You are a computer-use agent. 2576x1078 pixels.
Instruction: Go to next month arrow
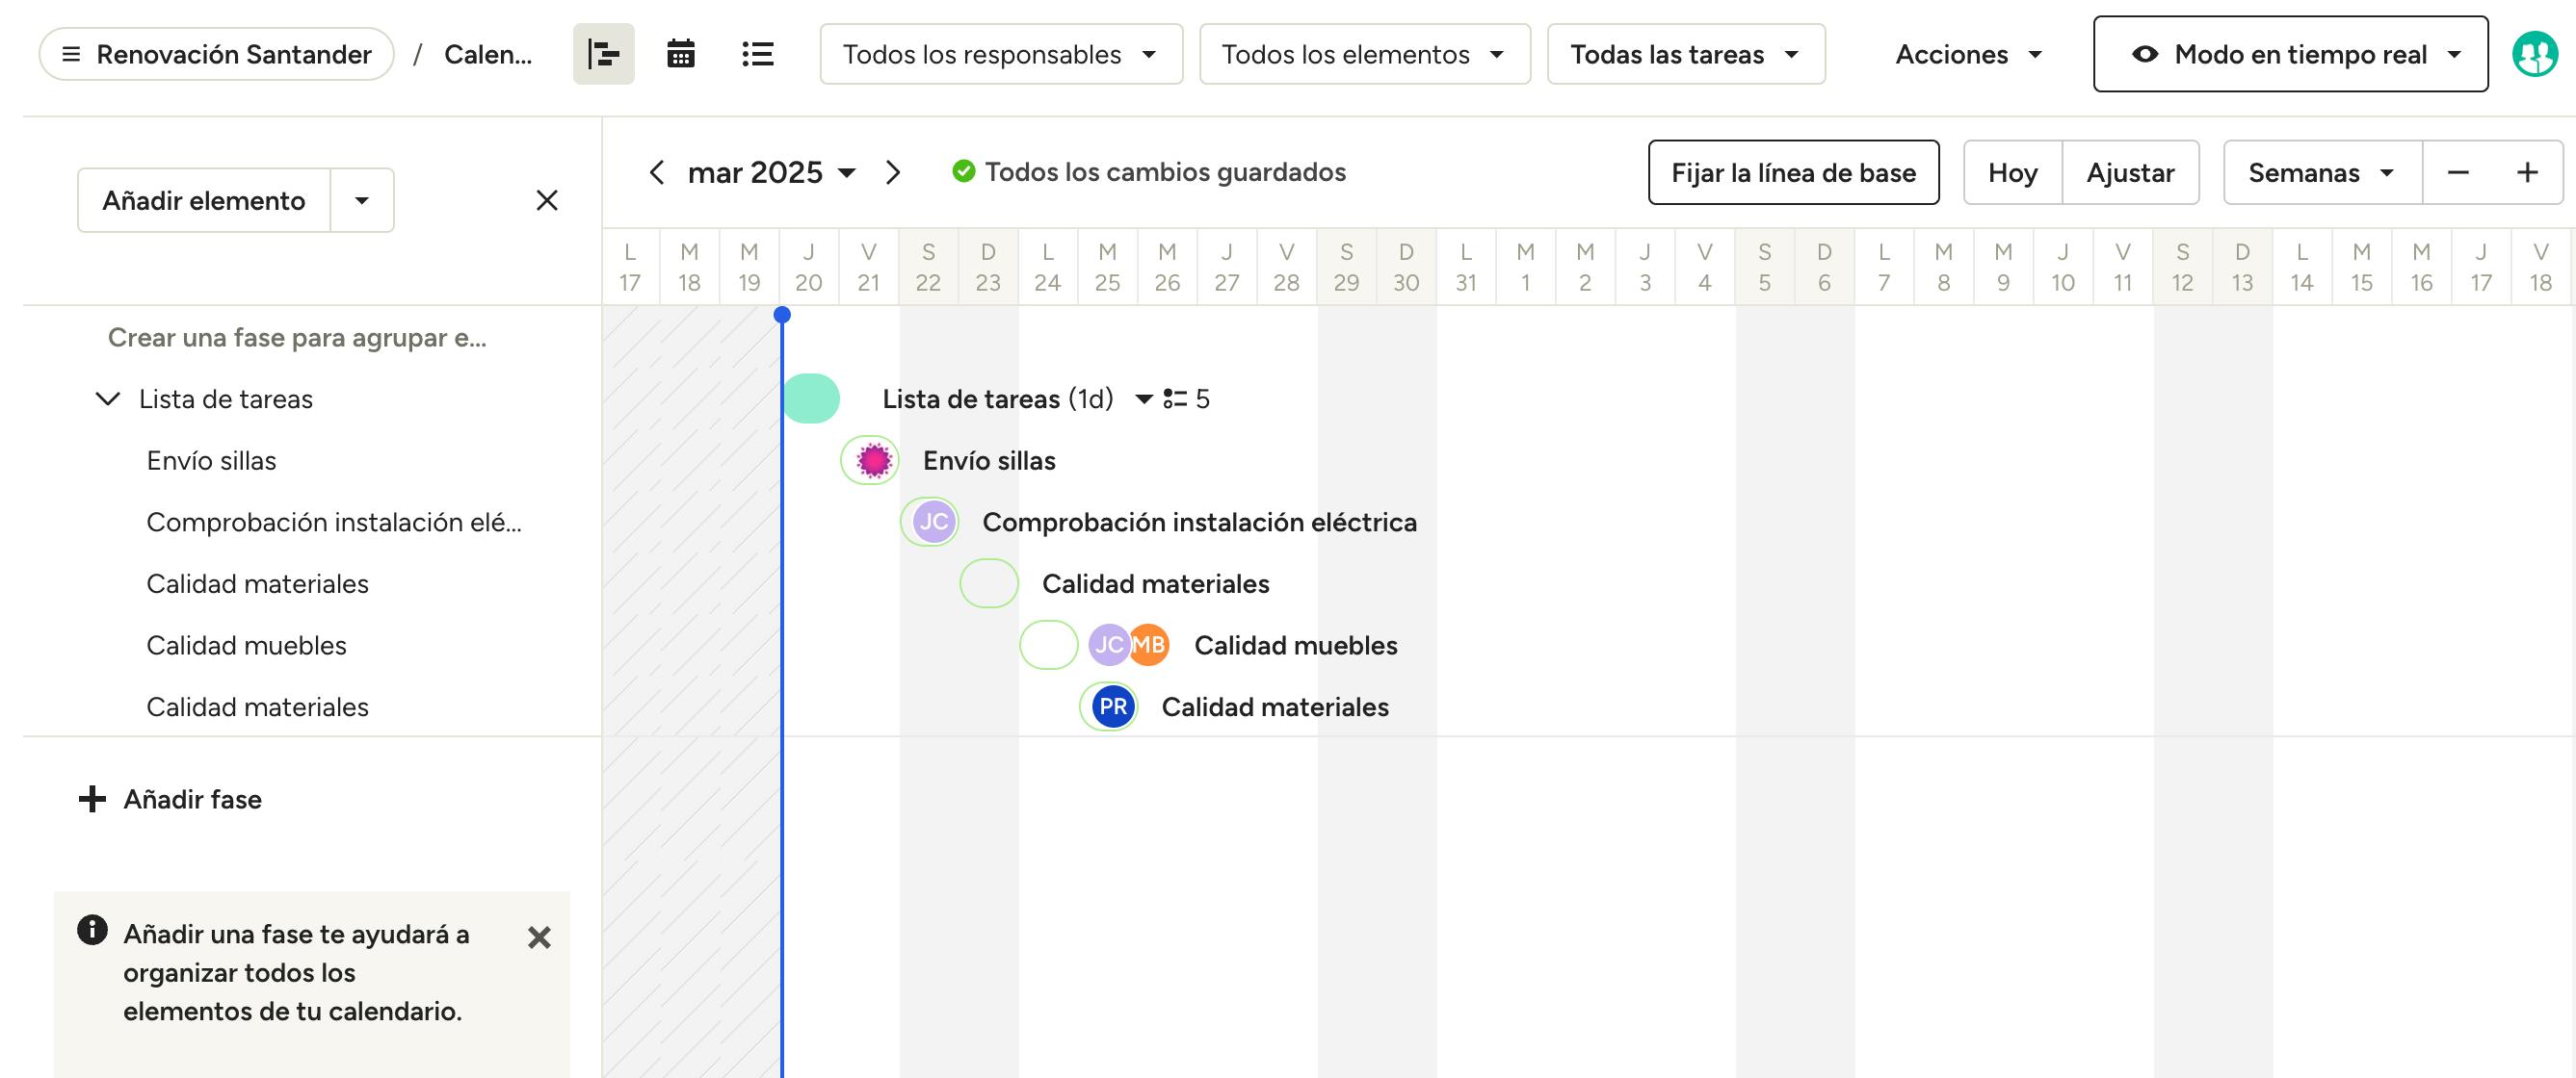click(x=893, y=173)
